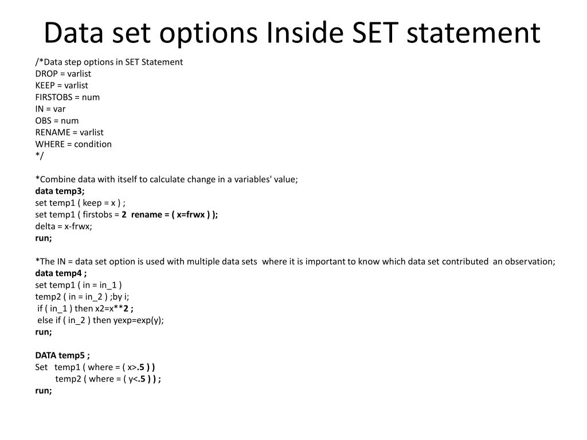The width and height of the screenshot is (587, 440).
Task: Click the 'temp2 ( in = in_2 ) ;by i;' line
Action: point(82,297)
